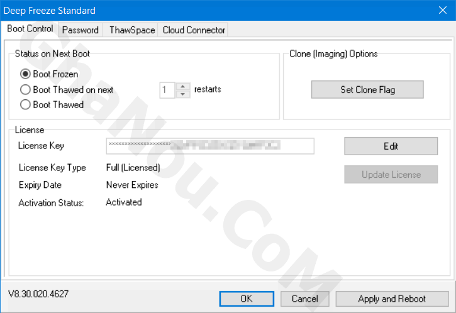The height and width of the screenshot is (313, 456).
Task: Click the Never Expires expiry value
Action: pyautogui.click(x=132, y=185)
